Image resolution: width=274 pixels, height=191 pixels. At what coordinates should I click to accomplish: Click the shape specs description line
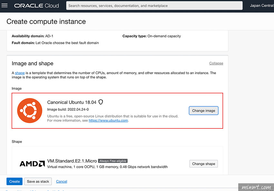coord(107,167)
